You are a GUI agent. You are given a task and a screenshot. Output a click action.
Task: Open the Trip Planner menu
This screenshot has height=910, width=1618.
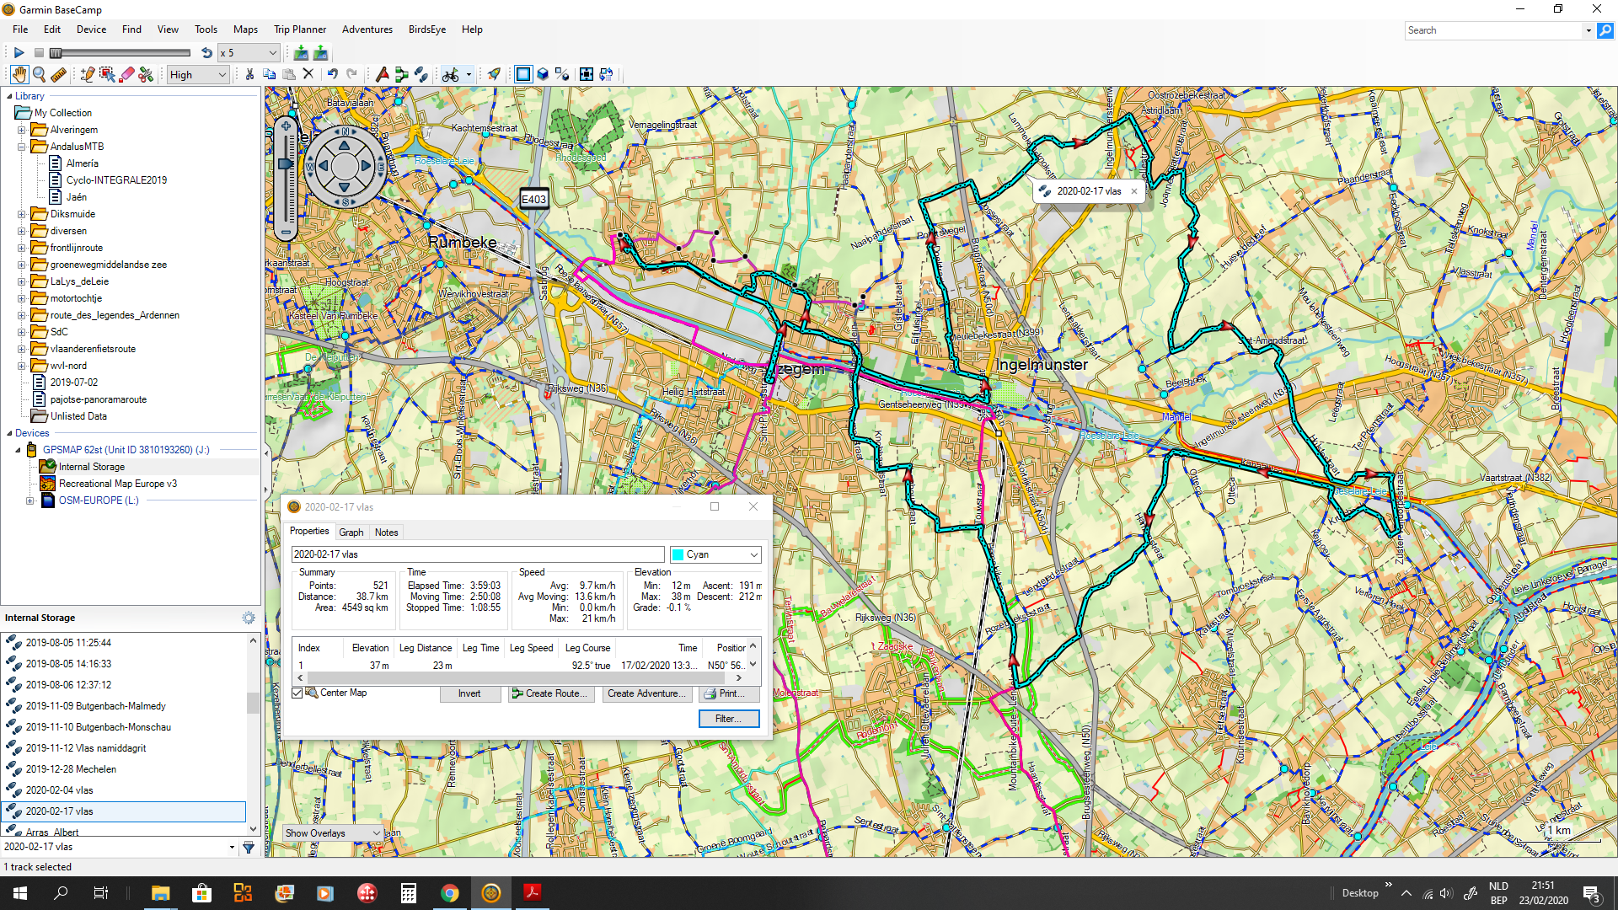[x=300, y=29]
